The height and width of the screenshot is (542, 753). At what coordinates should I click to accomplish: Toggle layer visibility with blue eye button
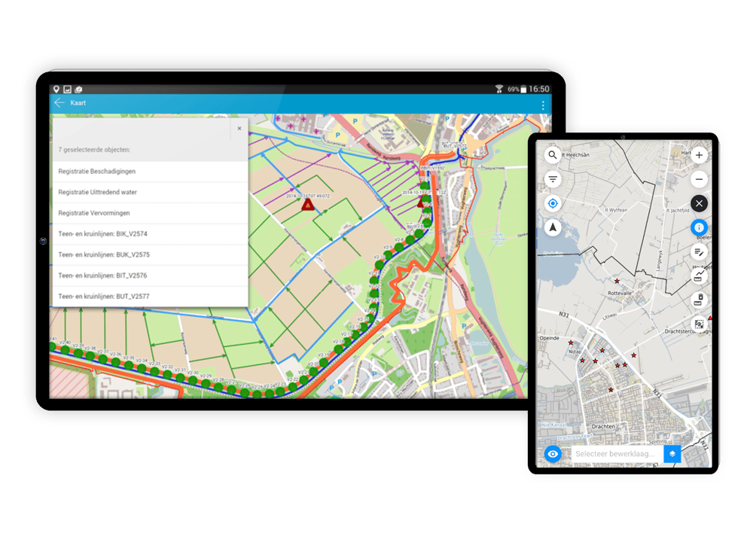553,454
